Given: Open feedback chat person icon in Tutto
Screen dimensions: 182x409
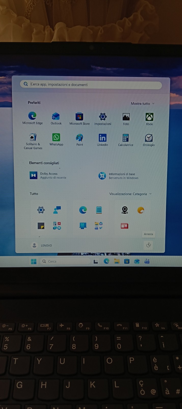Looking at the screenshot, I should click(x=57, y=210).
